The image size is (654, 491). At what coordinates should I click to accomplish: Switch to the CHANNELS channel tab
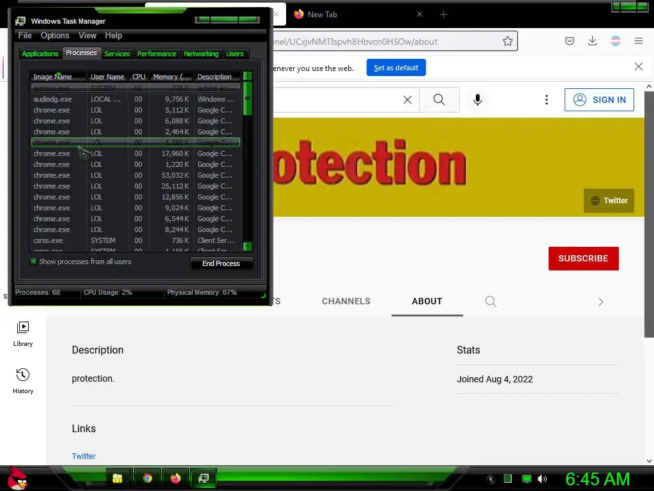click(346, 302)
